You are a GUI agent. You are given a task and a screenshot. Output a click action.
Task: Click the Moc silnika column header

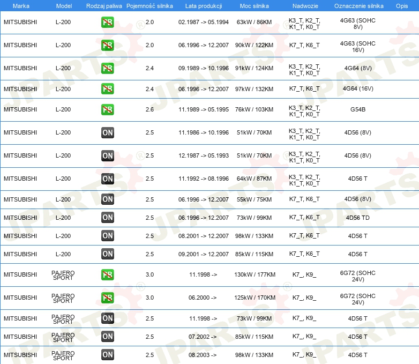[255, 5]
